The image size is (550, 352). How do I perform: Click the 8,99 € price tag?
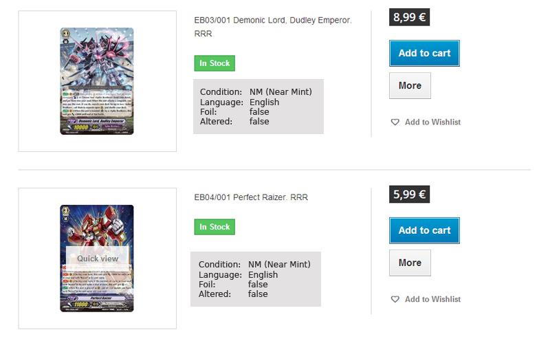409,17
